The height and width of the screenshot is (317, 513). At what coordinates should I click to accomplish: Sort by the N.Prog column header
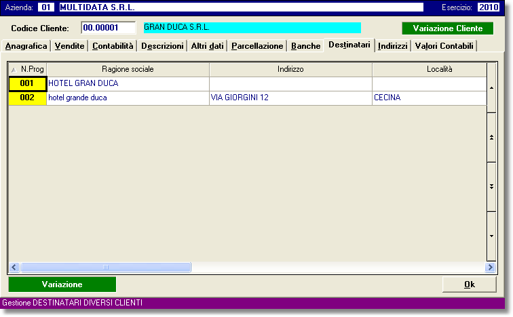pos(28,69)
